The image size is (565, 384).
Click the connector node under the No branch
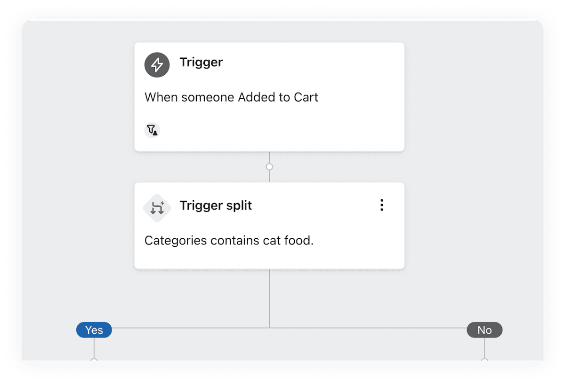pos(484,360)
